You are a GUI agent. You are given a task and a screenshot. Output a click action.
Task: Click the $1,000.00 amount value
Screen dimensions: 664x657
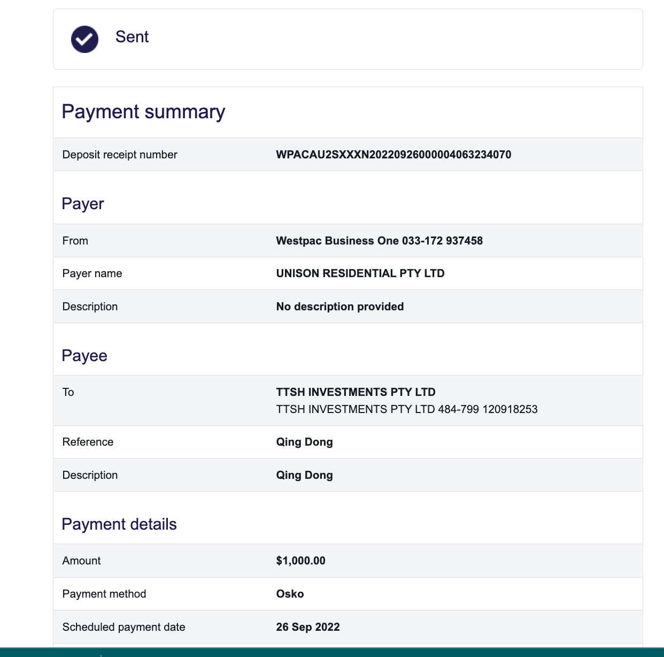(x=300, y=561)
